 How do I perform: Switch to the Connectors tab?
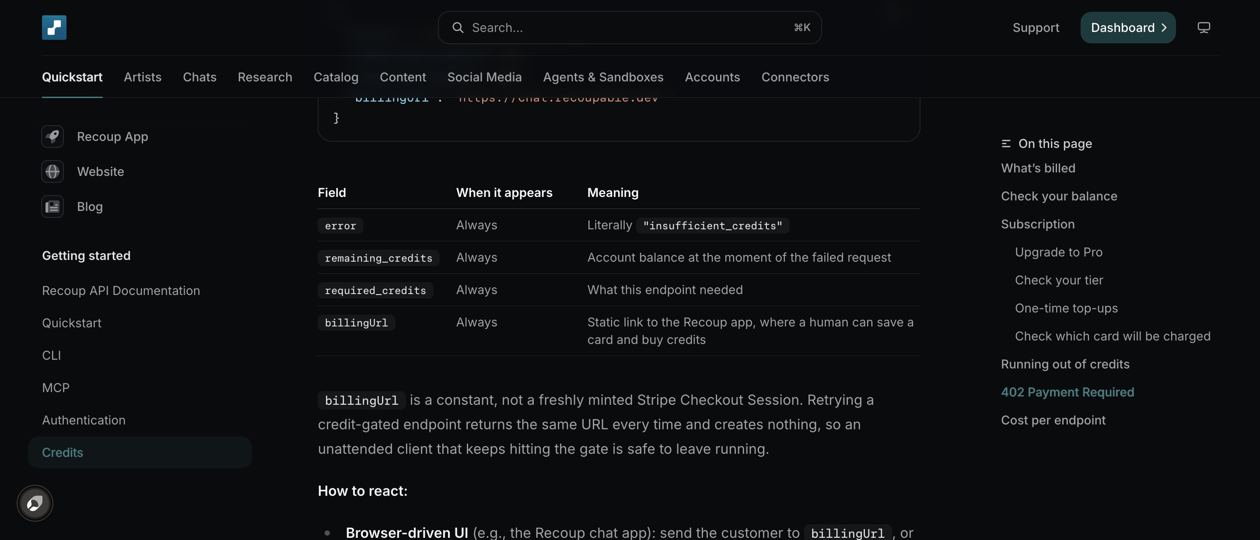coord(795,77)
